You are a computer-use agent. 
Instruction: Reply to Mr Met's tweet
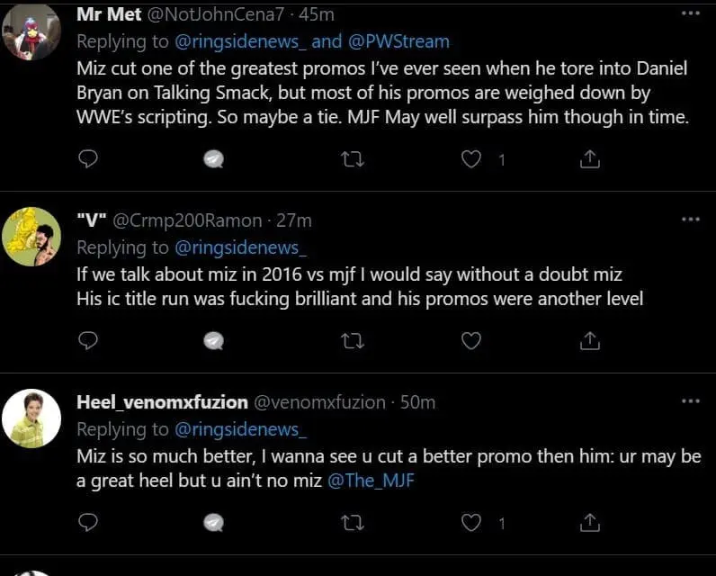tap(88, 159)
